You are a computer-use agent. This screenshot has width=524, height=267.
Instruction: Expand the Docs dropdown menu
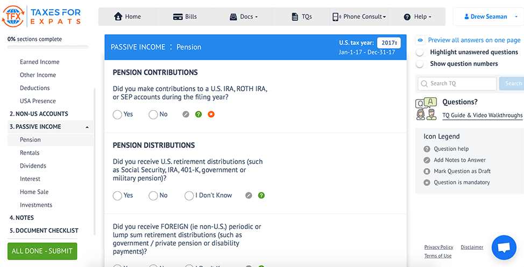[243, 17]
